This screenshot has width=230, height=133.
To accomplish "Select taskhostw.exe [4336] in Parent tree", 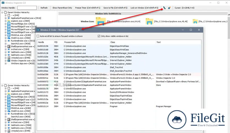I will coord(21,55).
